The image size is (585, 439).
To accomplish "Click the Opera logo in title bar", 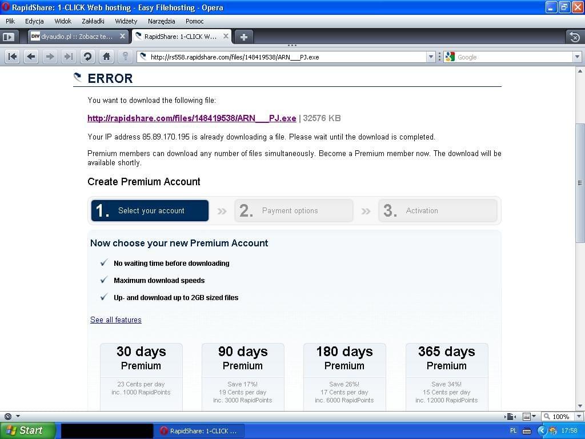I will (x=5, y=7).
